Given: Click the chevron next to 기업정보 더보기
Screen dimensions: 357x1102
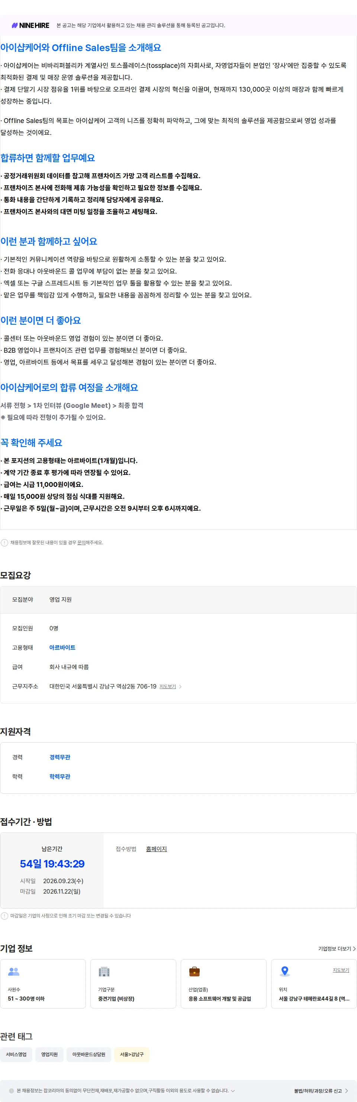Looking at the screenshot, I should click(x=354, y=949).
